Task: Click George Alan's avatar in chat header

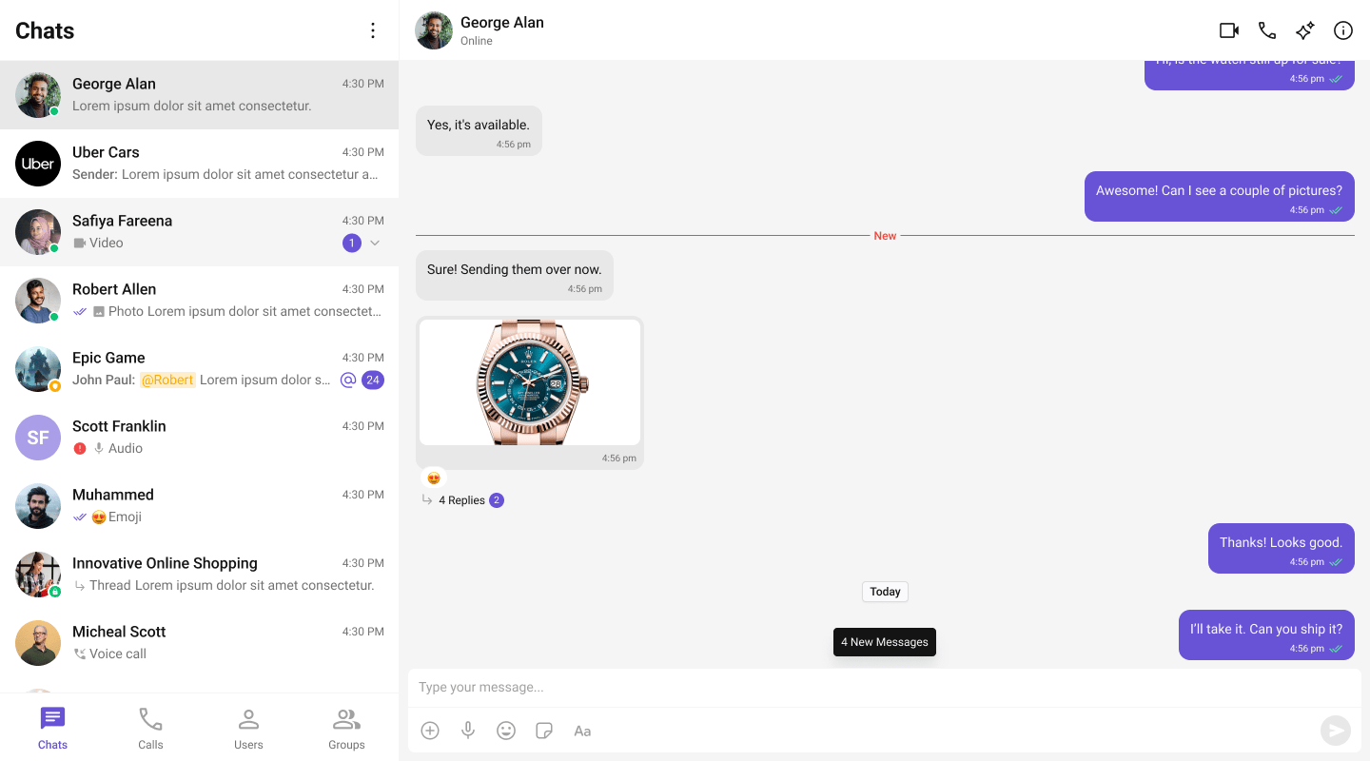Action: pyautogui.click(x=434, y=30)
